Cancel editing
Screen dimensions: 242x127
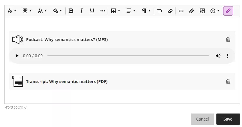point(202,119)
